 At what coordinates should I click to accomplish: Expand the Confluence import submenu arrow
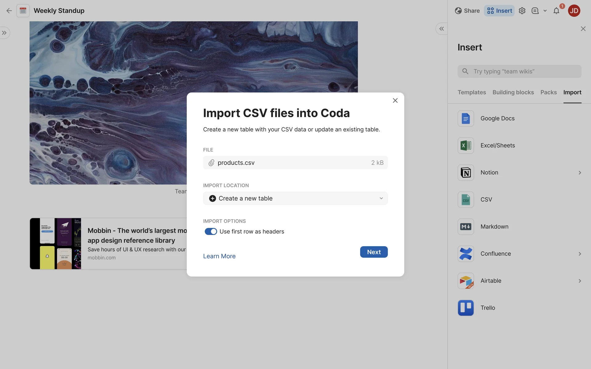[580, 254]
